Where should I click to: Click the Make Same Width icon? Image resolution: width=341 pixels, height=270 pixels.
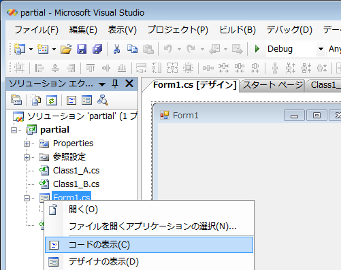tap(141, 68)
